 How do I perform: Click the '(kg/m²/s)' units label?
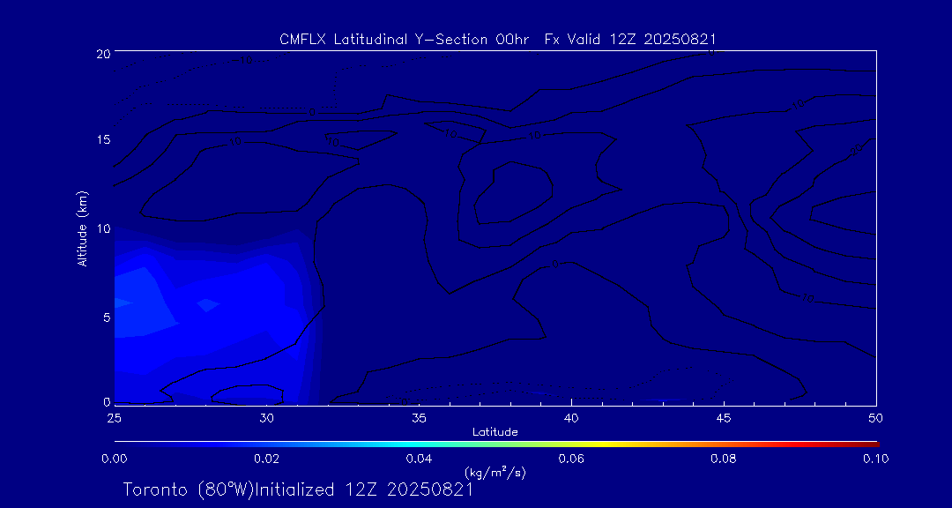[493, 472]
